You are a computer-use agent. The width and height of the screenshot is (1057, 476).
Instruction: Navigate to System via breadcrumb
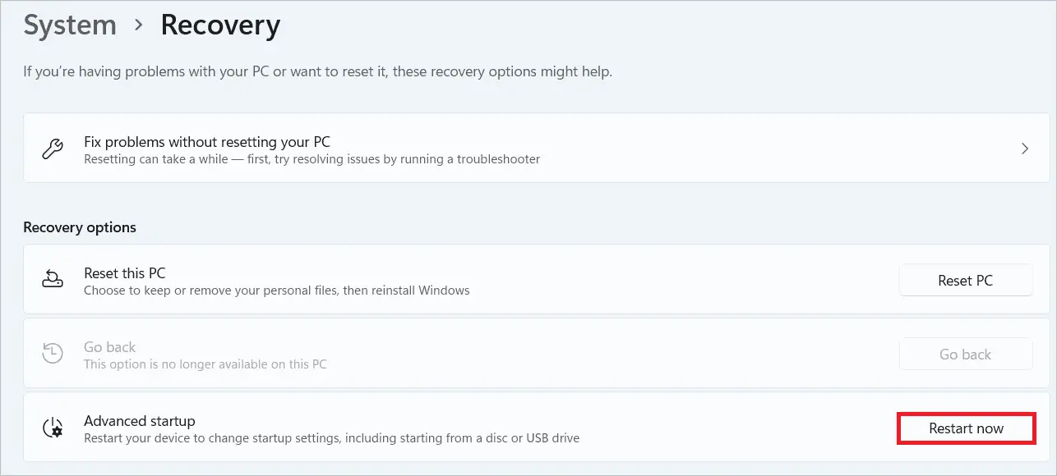pyautogui.click(x=70, y=25)
